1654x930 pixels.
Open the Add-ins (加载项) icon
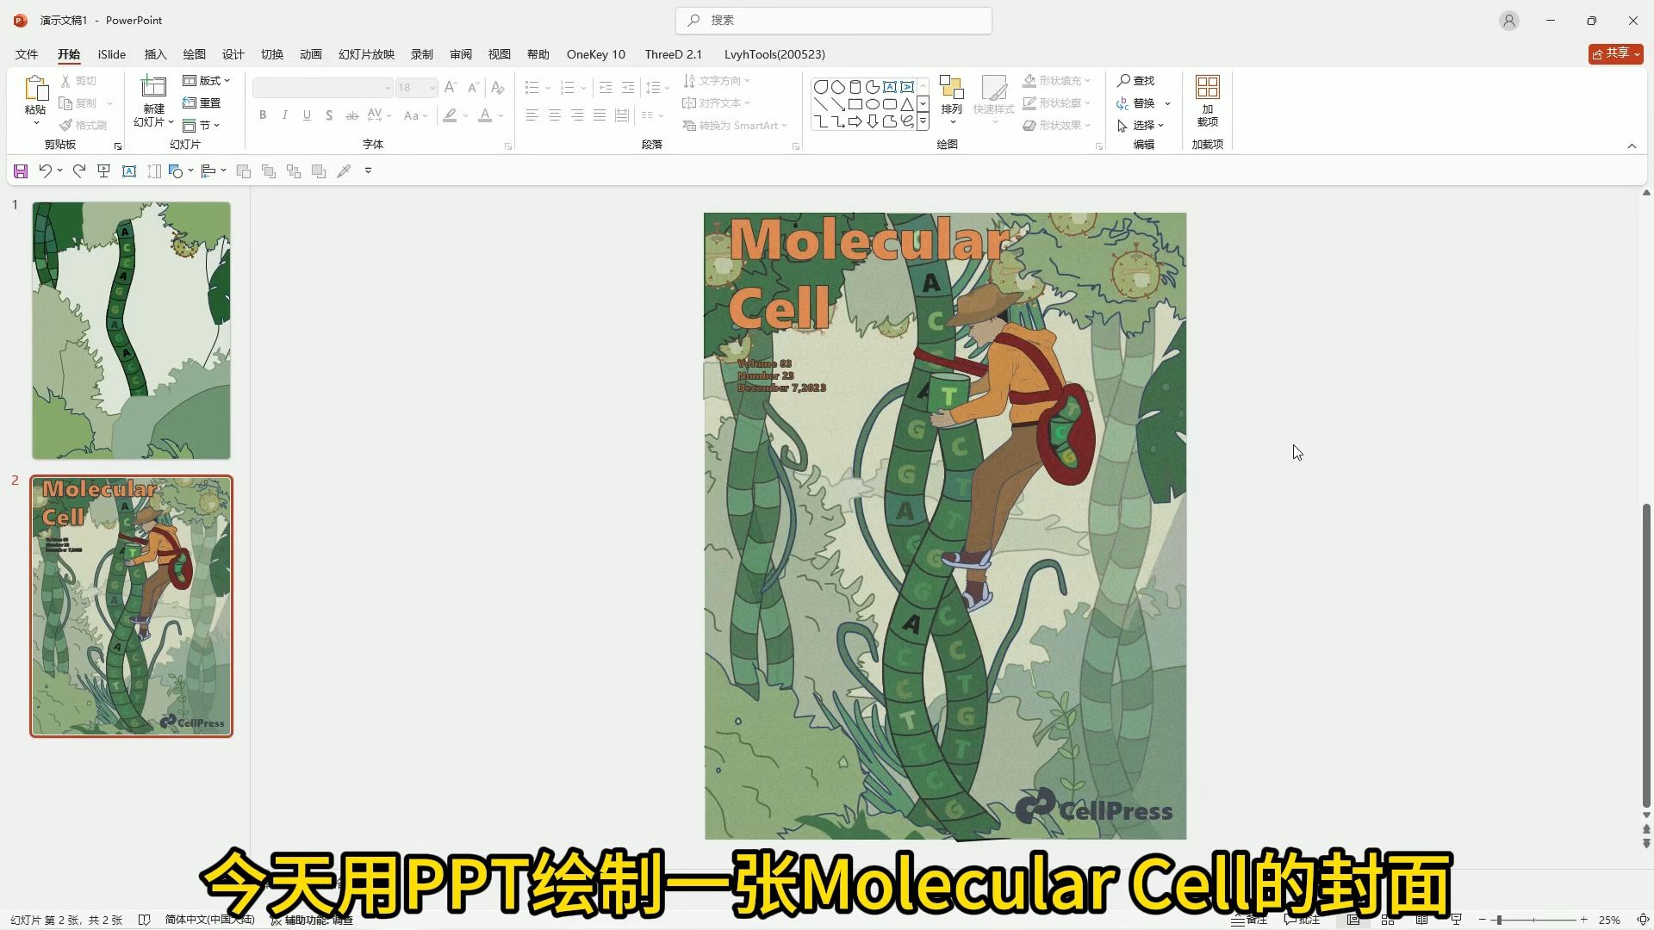(x=1208, y=101)
